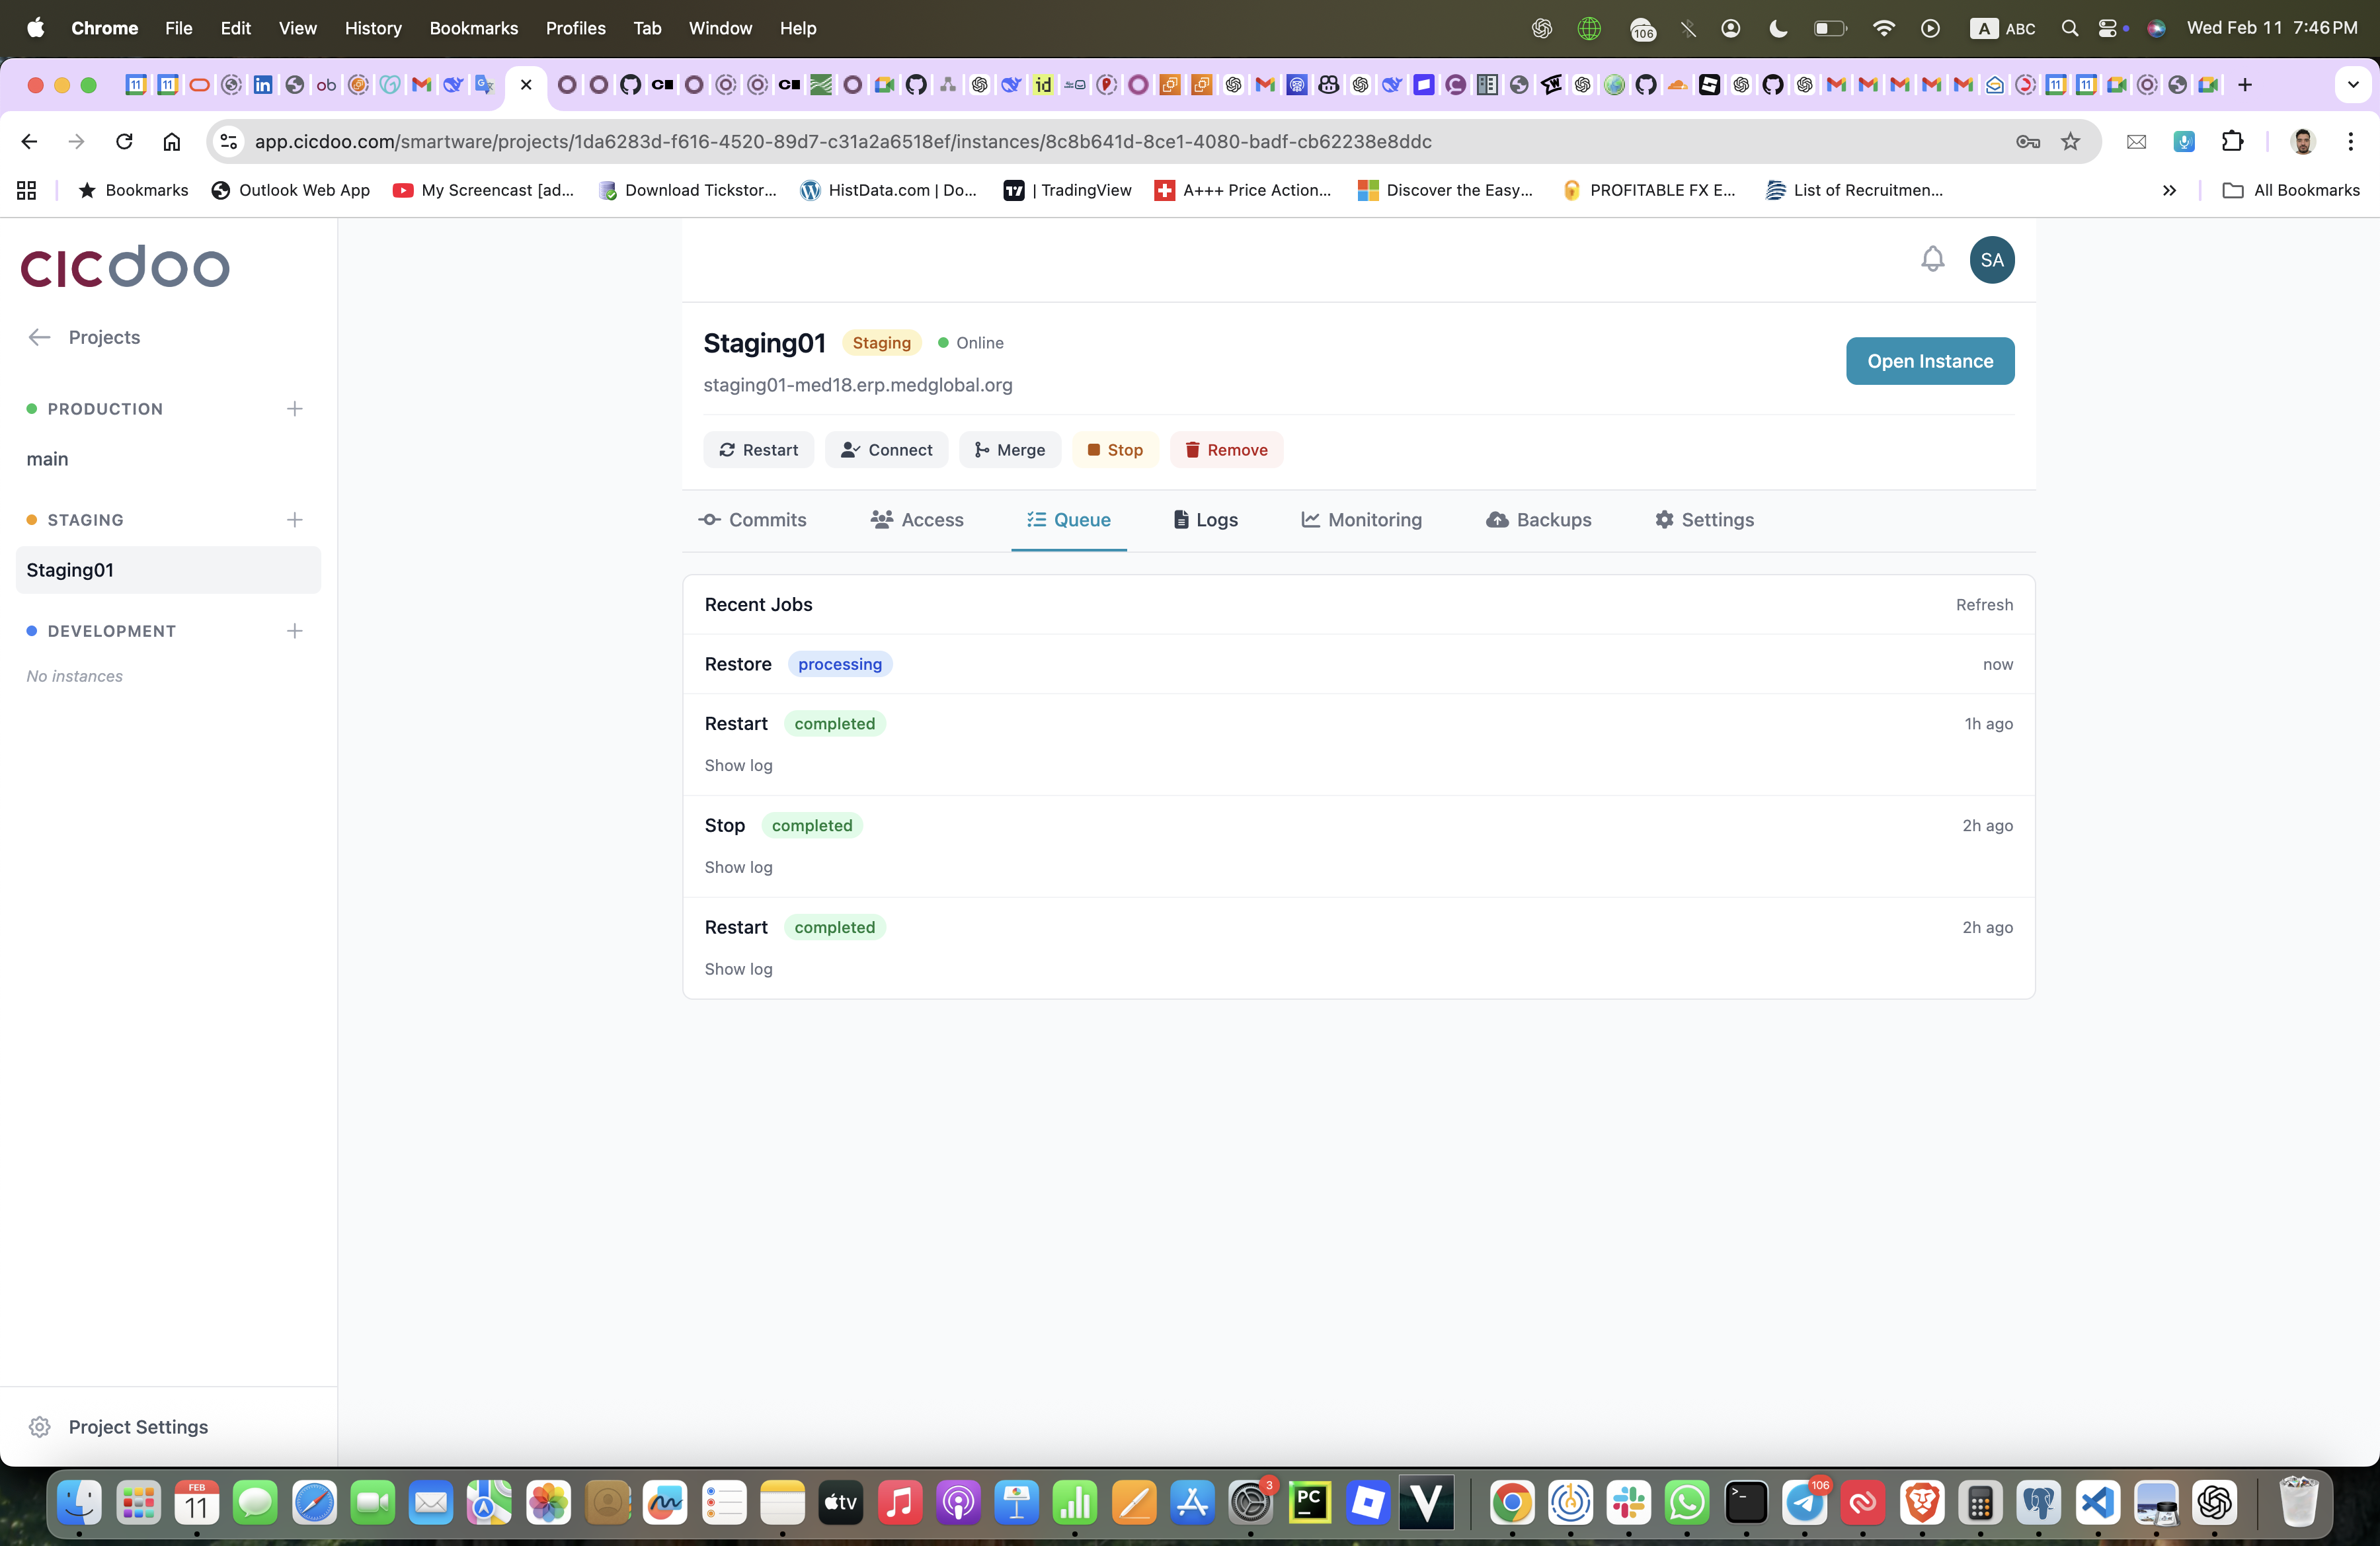Expand hidden bookmarks double-chevron
This screenshot has height=1546, width=2380.
(x=2169, y=190)
